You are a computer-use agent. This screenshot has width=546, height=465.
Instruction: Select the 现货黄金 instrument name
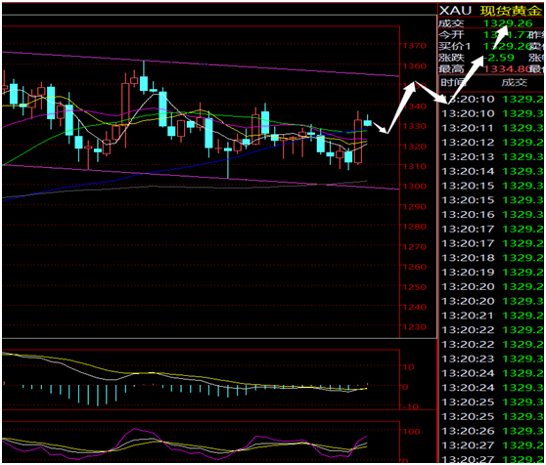pos(511,11)
